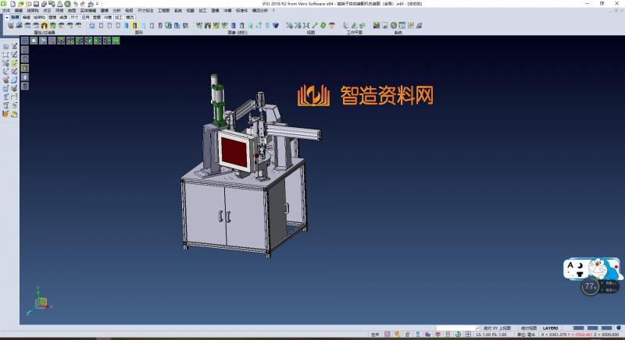Click the Doraemon floating widget icon
This screenshot has height=340, width=625.
click(604, 270)
